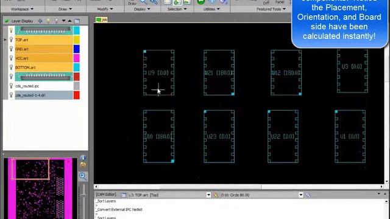Click the zoom-in magnifier beside navigator
The image size is (390, 219).
83,176
